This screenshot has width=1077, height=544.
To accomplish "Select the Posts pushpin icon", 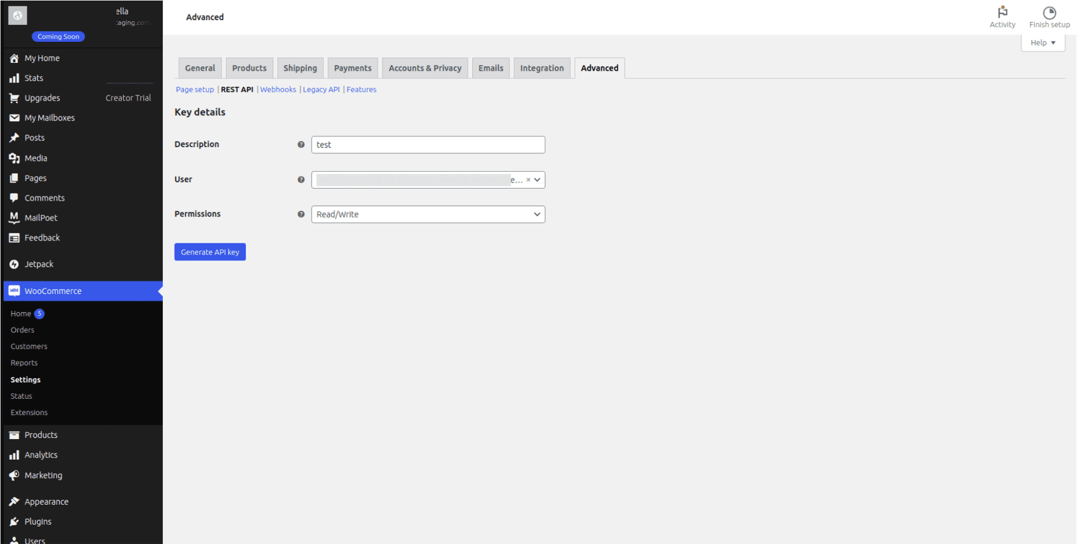I will coord(14,138).
